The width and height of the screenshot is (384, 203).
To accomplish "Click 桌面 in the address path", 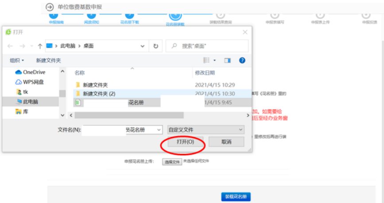I will tap(89, 46).
